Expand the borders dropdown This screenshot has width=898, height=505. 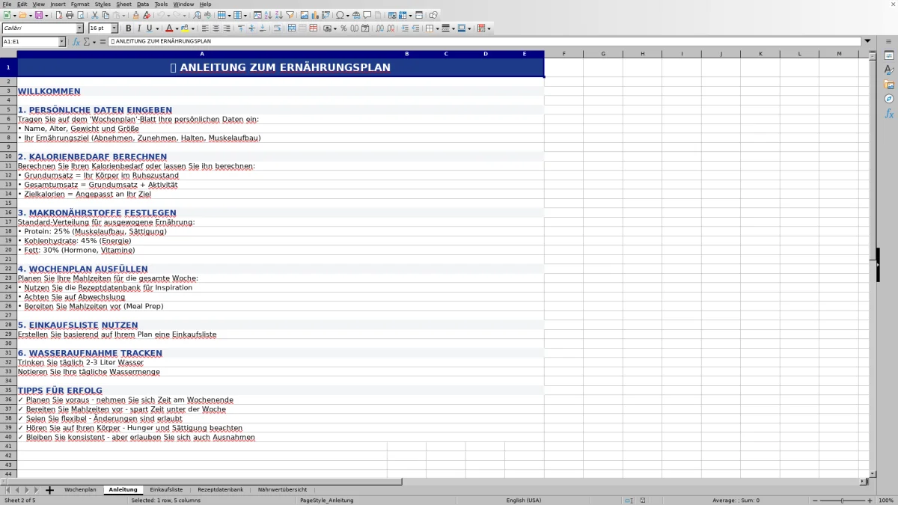point(437,29)
